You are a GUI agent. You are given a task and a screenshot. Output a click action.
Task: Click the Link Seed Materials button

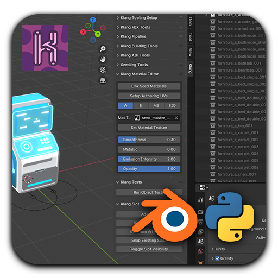149,86
